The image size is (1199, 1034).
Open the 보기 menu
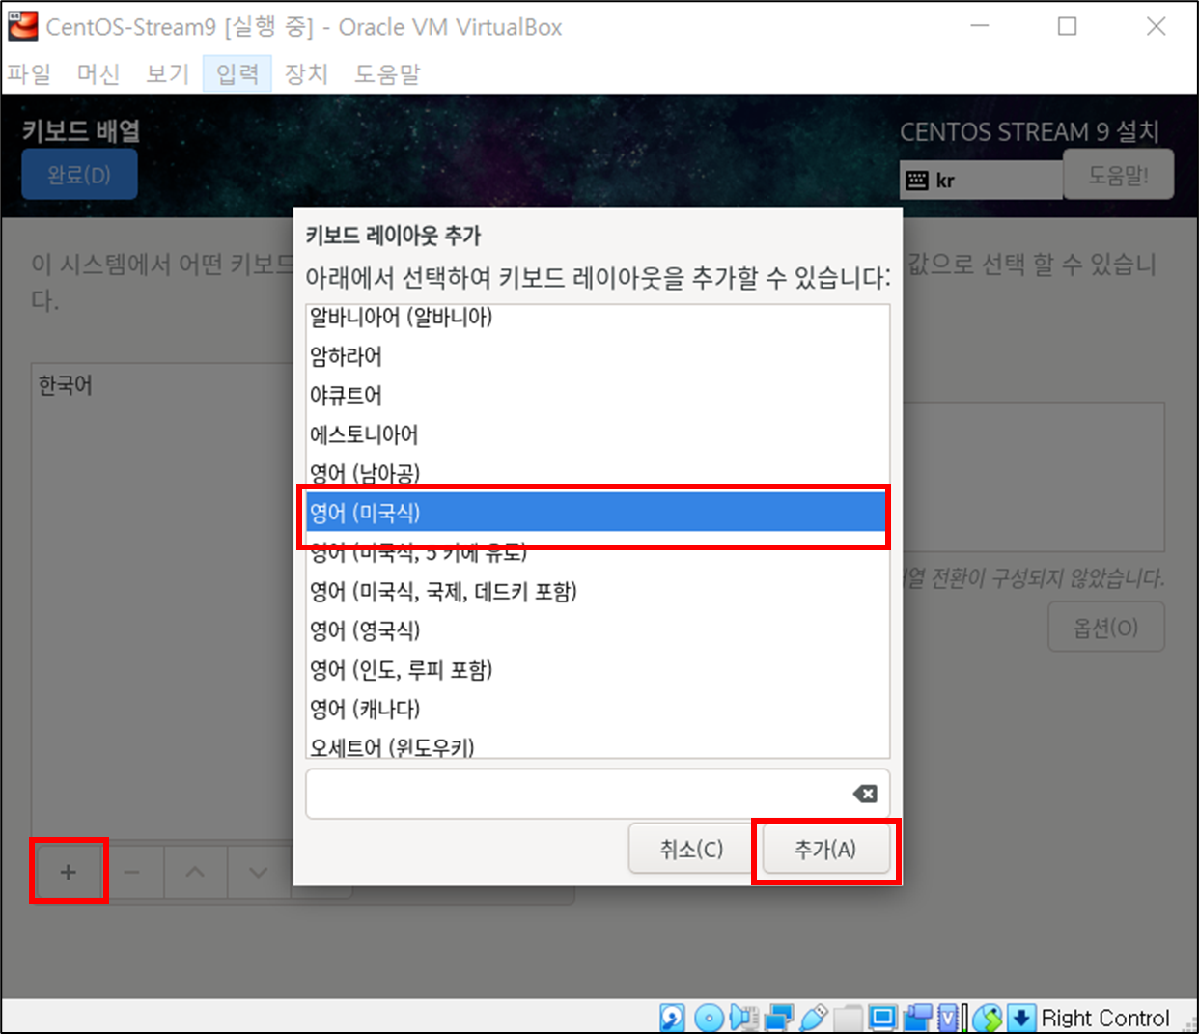168,73
